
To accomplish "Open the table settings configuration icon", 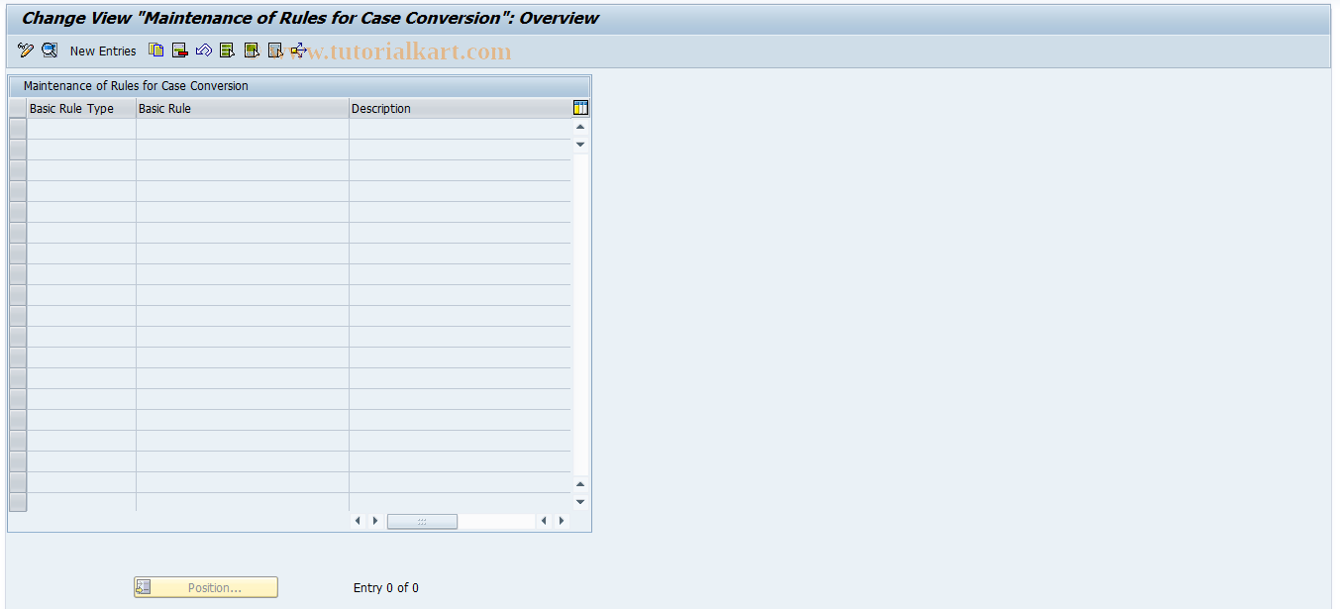I will [x=579, y=108].
